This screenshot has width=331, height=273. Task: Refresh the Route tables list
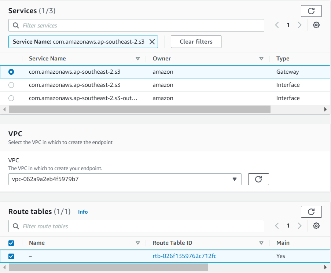pos(311,212)
